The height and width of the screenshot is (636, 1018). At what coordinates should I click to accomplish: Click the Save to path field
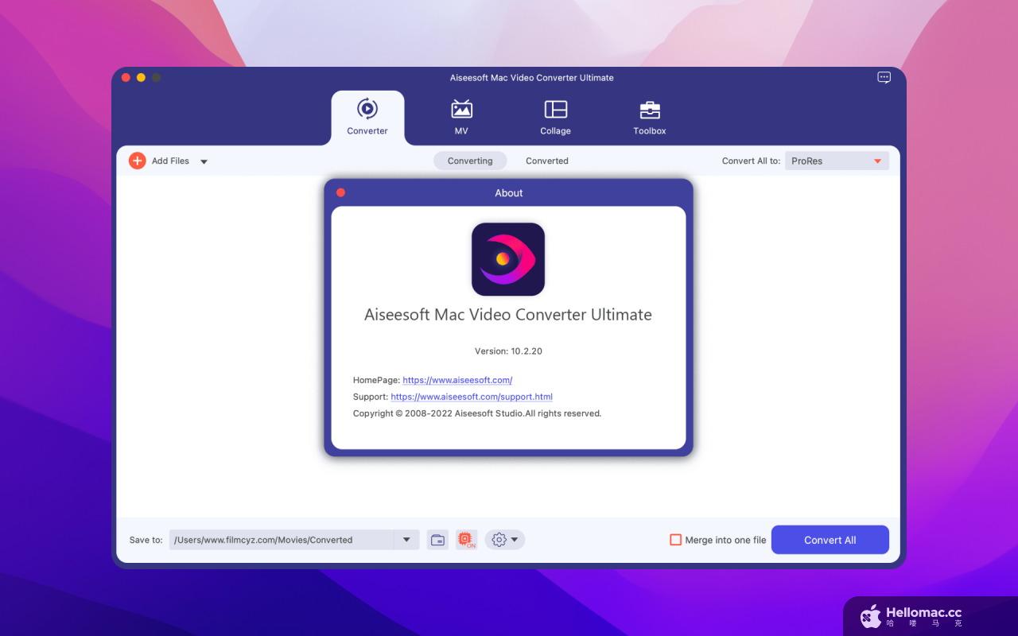click(282, 540)
